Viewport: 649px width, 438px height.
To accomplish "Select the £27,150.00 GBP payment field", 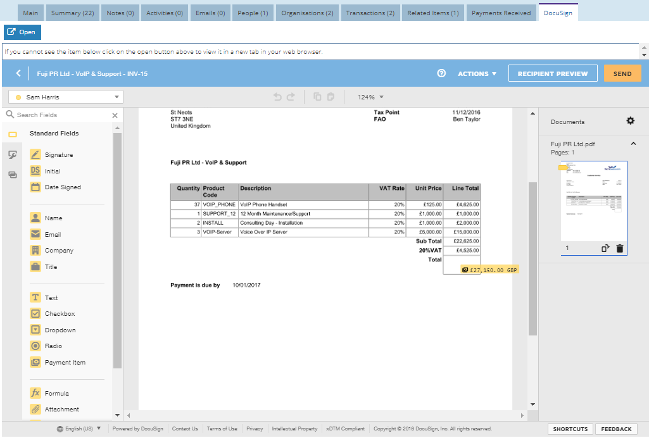I will tap(489, 270).
